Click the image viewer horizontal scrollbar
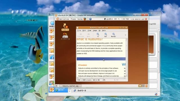 tap(101, 78)
